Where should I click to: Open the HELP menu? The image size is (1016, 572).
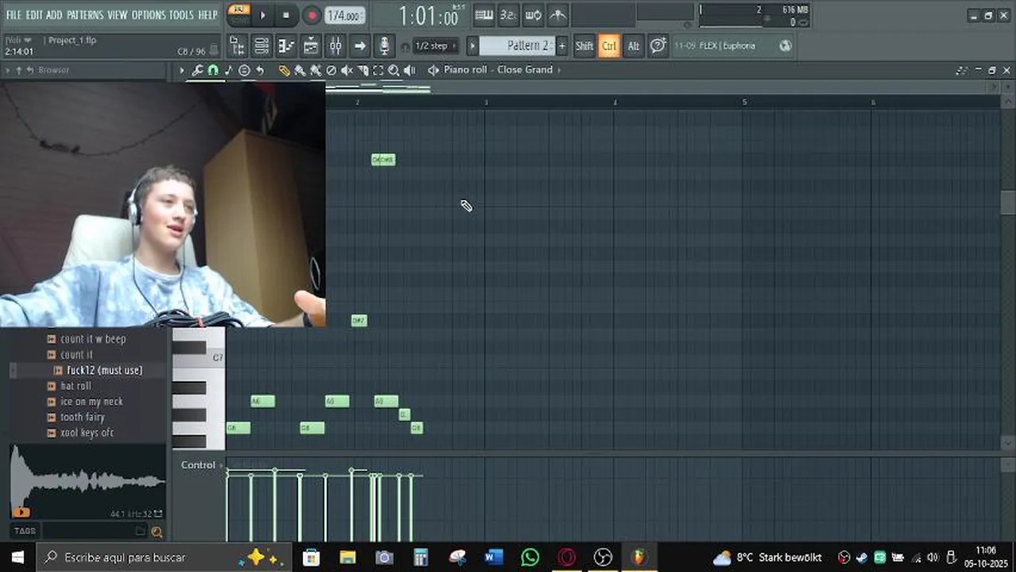coord(207,15)
